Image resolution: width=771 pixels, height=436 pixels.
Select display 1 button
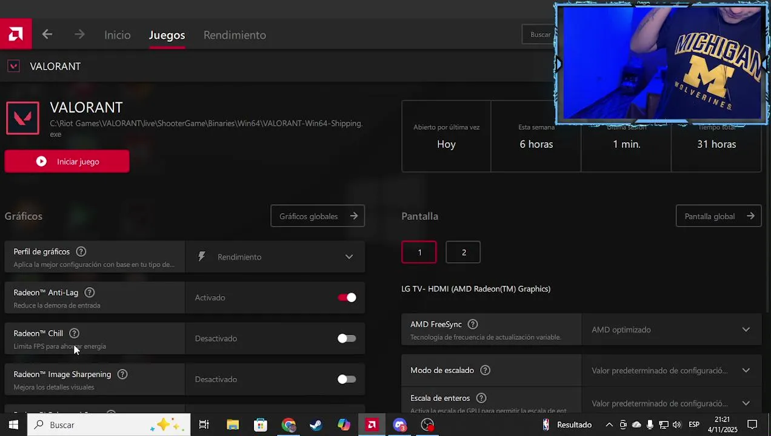419,252
